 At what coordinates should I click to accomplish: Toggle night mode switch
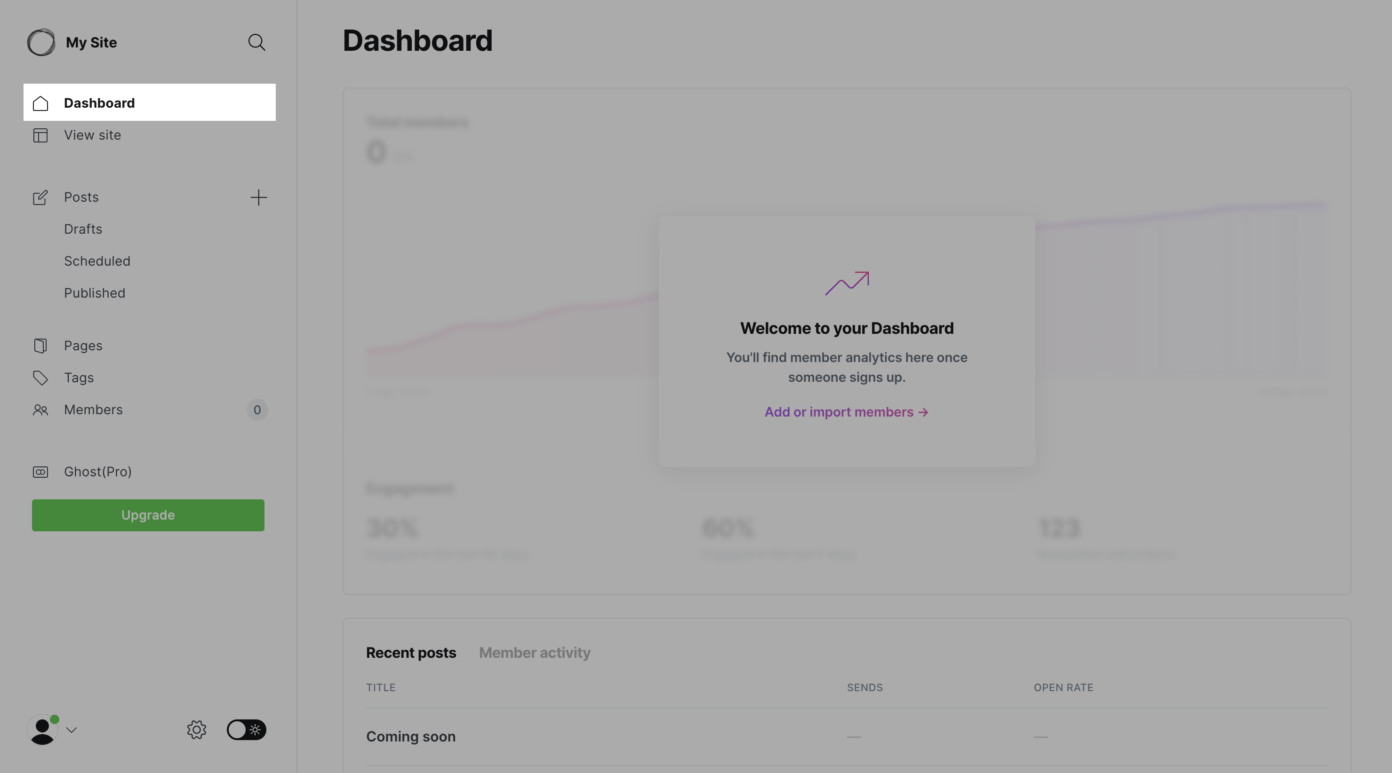point(246,730)
